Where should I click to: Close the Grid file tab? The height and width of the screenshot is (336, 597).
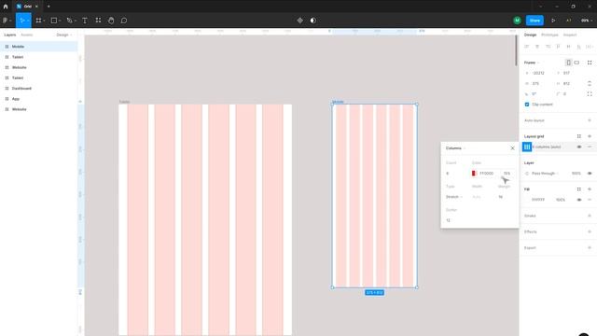(36, 7)
